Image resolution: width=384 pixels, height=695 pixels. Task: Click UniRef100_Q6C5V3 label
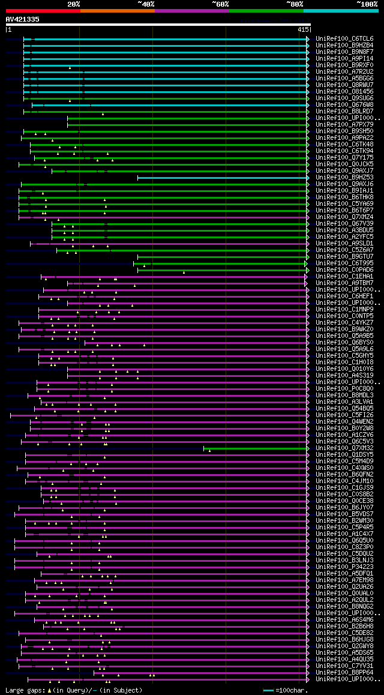[344, 442]
